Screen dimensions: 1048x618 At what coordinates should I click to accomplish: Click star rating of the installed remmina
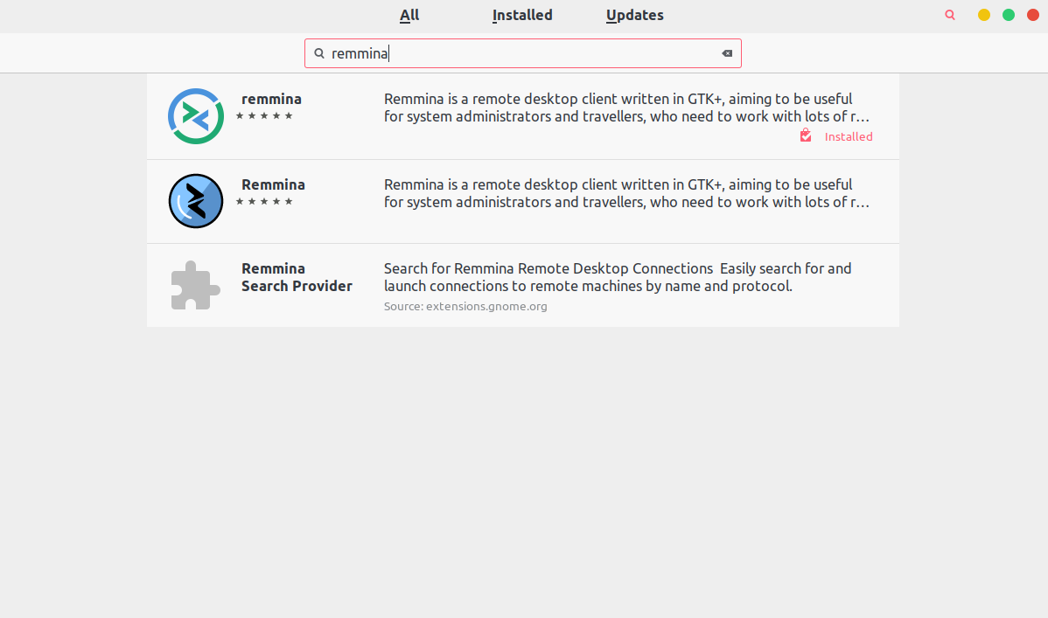[x=264, y=115]
